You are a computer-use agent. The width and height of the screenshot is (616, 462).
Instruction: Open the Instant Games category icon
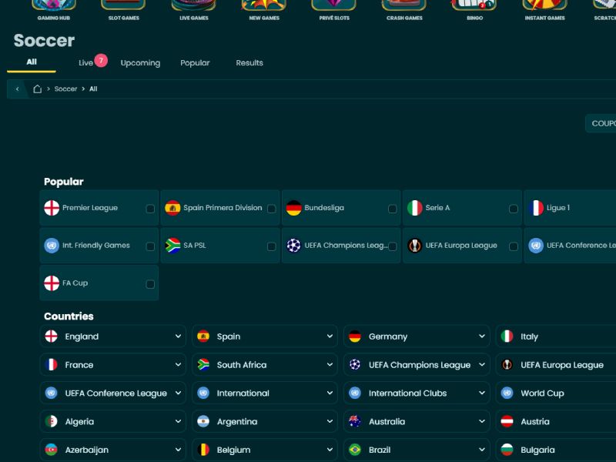click(544, 5)
